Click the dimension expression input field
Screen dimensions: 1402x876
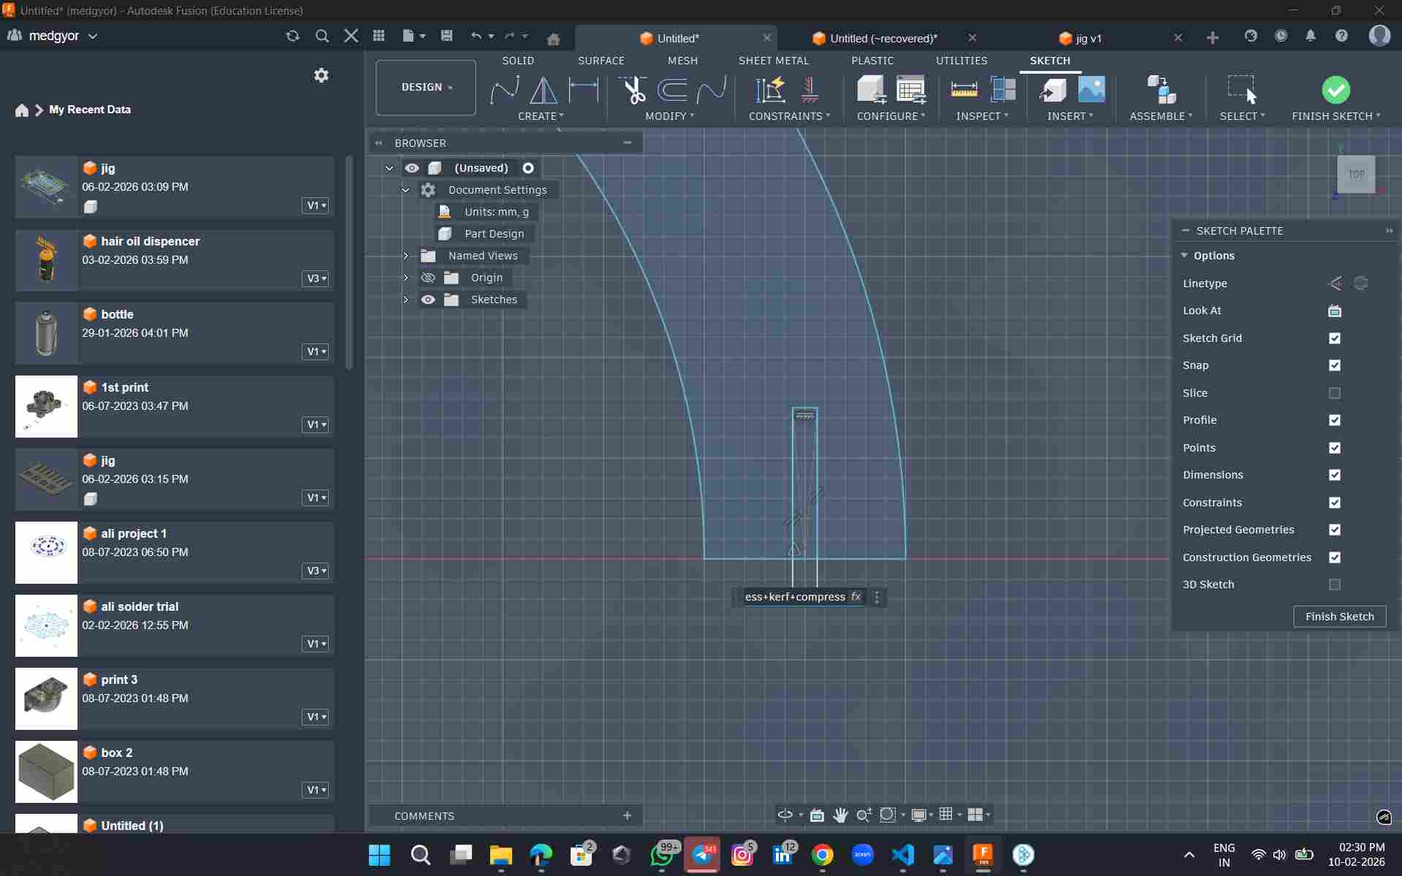[795, 597]
